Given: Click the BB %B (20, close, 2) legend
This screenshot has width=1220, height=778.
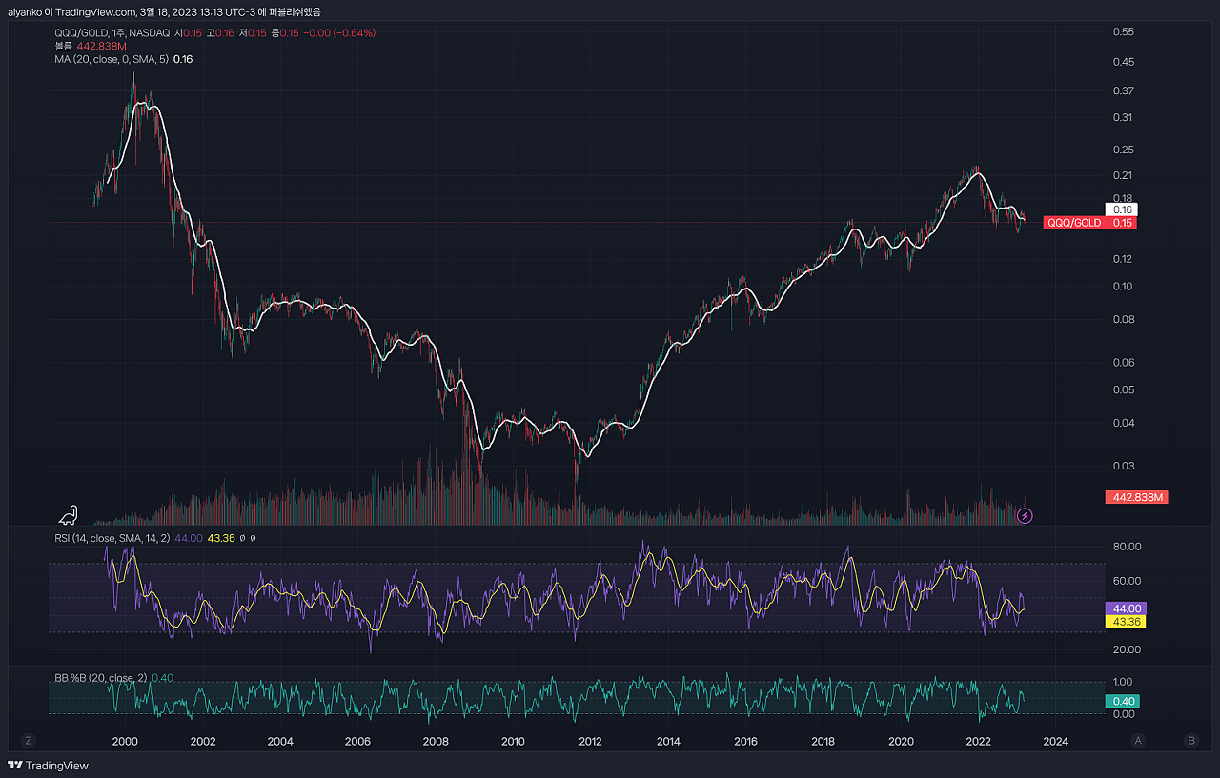Looking at the screenshot, I should [x=100, y=678].
